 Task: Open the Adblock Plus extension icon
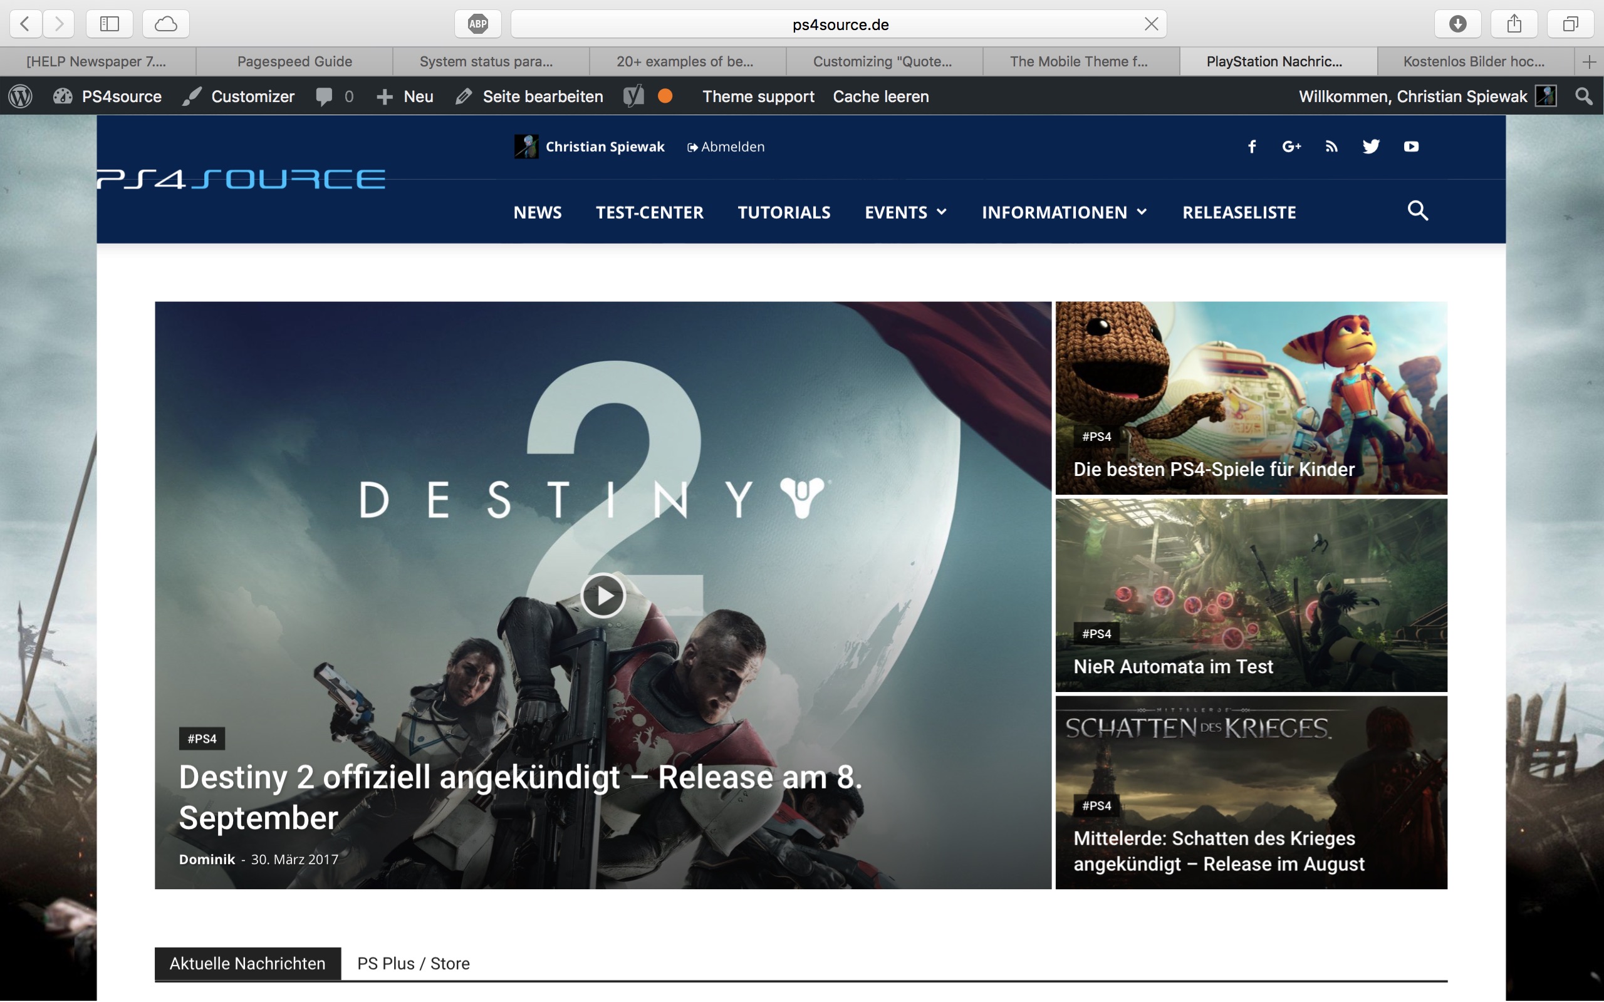(x=478, y=24)
